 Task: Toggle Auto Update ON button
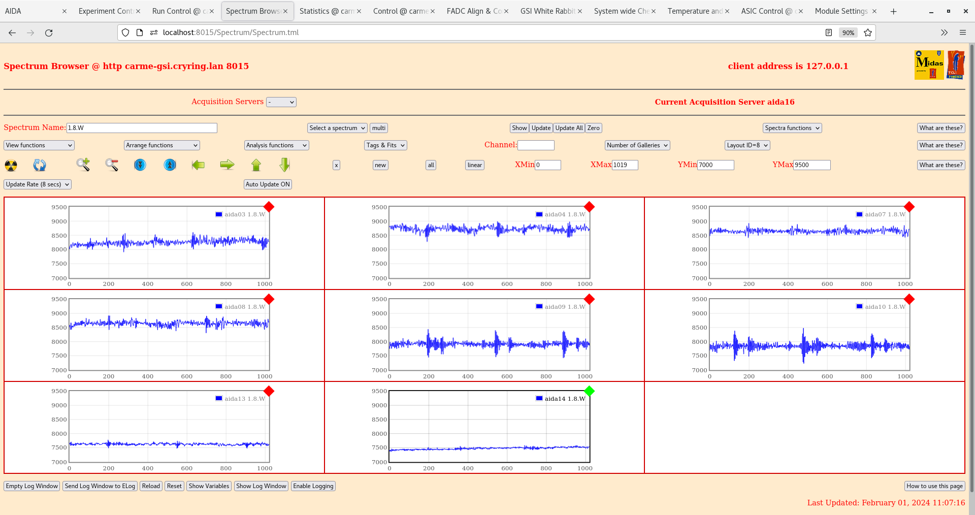268,184
